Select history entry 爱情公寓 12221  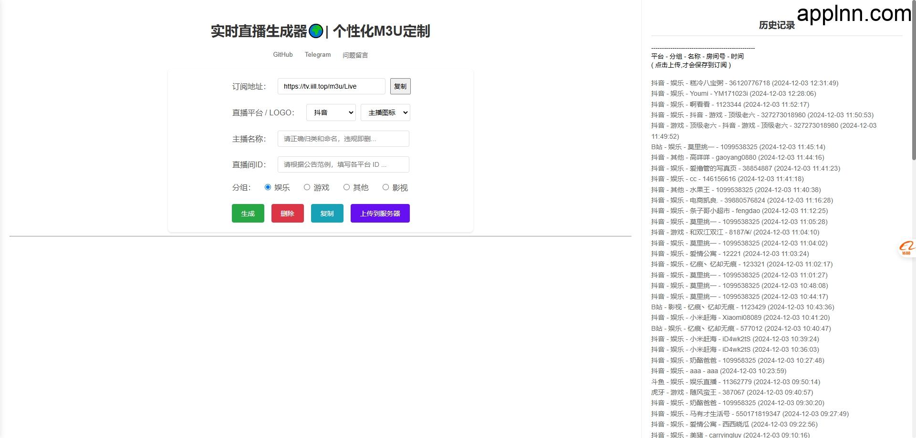pos(730,254)
